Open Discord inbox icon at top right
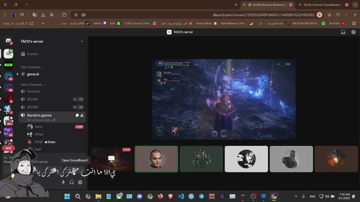Viewport: 360px width, 202px height. click(x=343, y=32)
